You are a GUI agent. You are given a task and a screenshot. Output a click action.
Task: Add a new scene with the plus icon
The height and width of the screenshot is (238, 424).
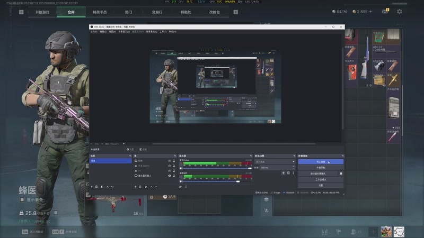[92, 187]
